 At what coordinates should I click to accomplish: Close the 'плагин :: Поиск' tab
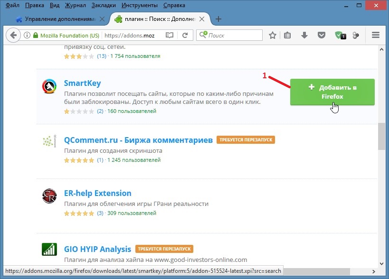tap(202, 19)
